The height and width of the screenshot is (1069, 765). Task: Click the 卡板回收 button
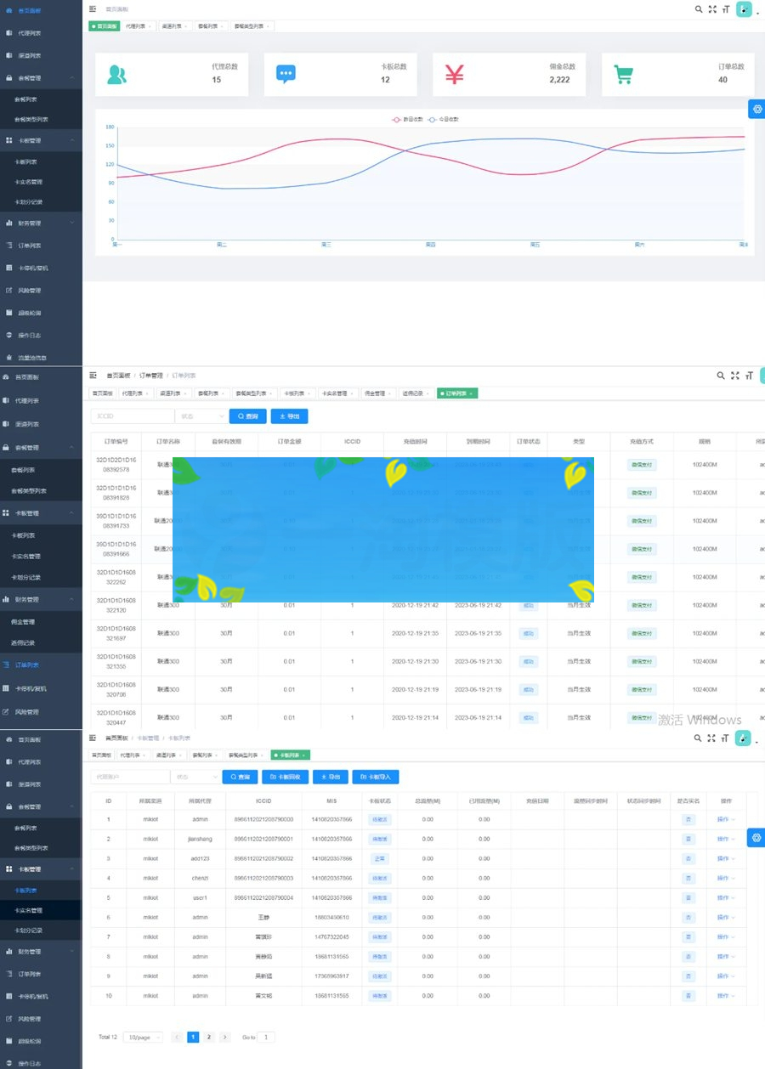click(285, 777)
